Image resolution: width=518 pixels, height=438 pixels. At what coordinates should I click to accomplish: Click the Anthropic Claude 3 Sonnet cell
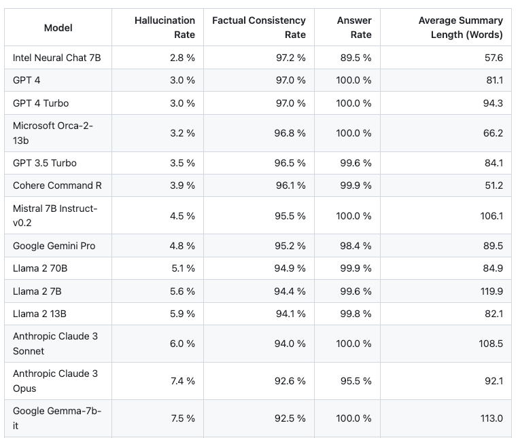point(55,344)
